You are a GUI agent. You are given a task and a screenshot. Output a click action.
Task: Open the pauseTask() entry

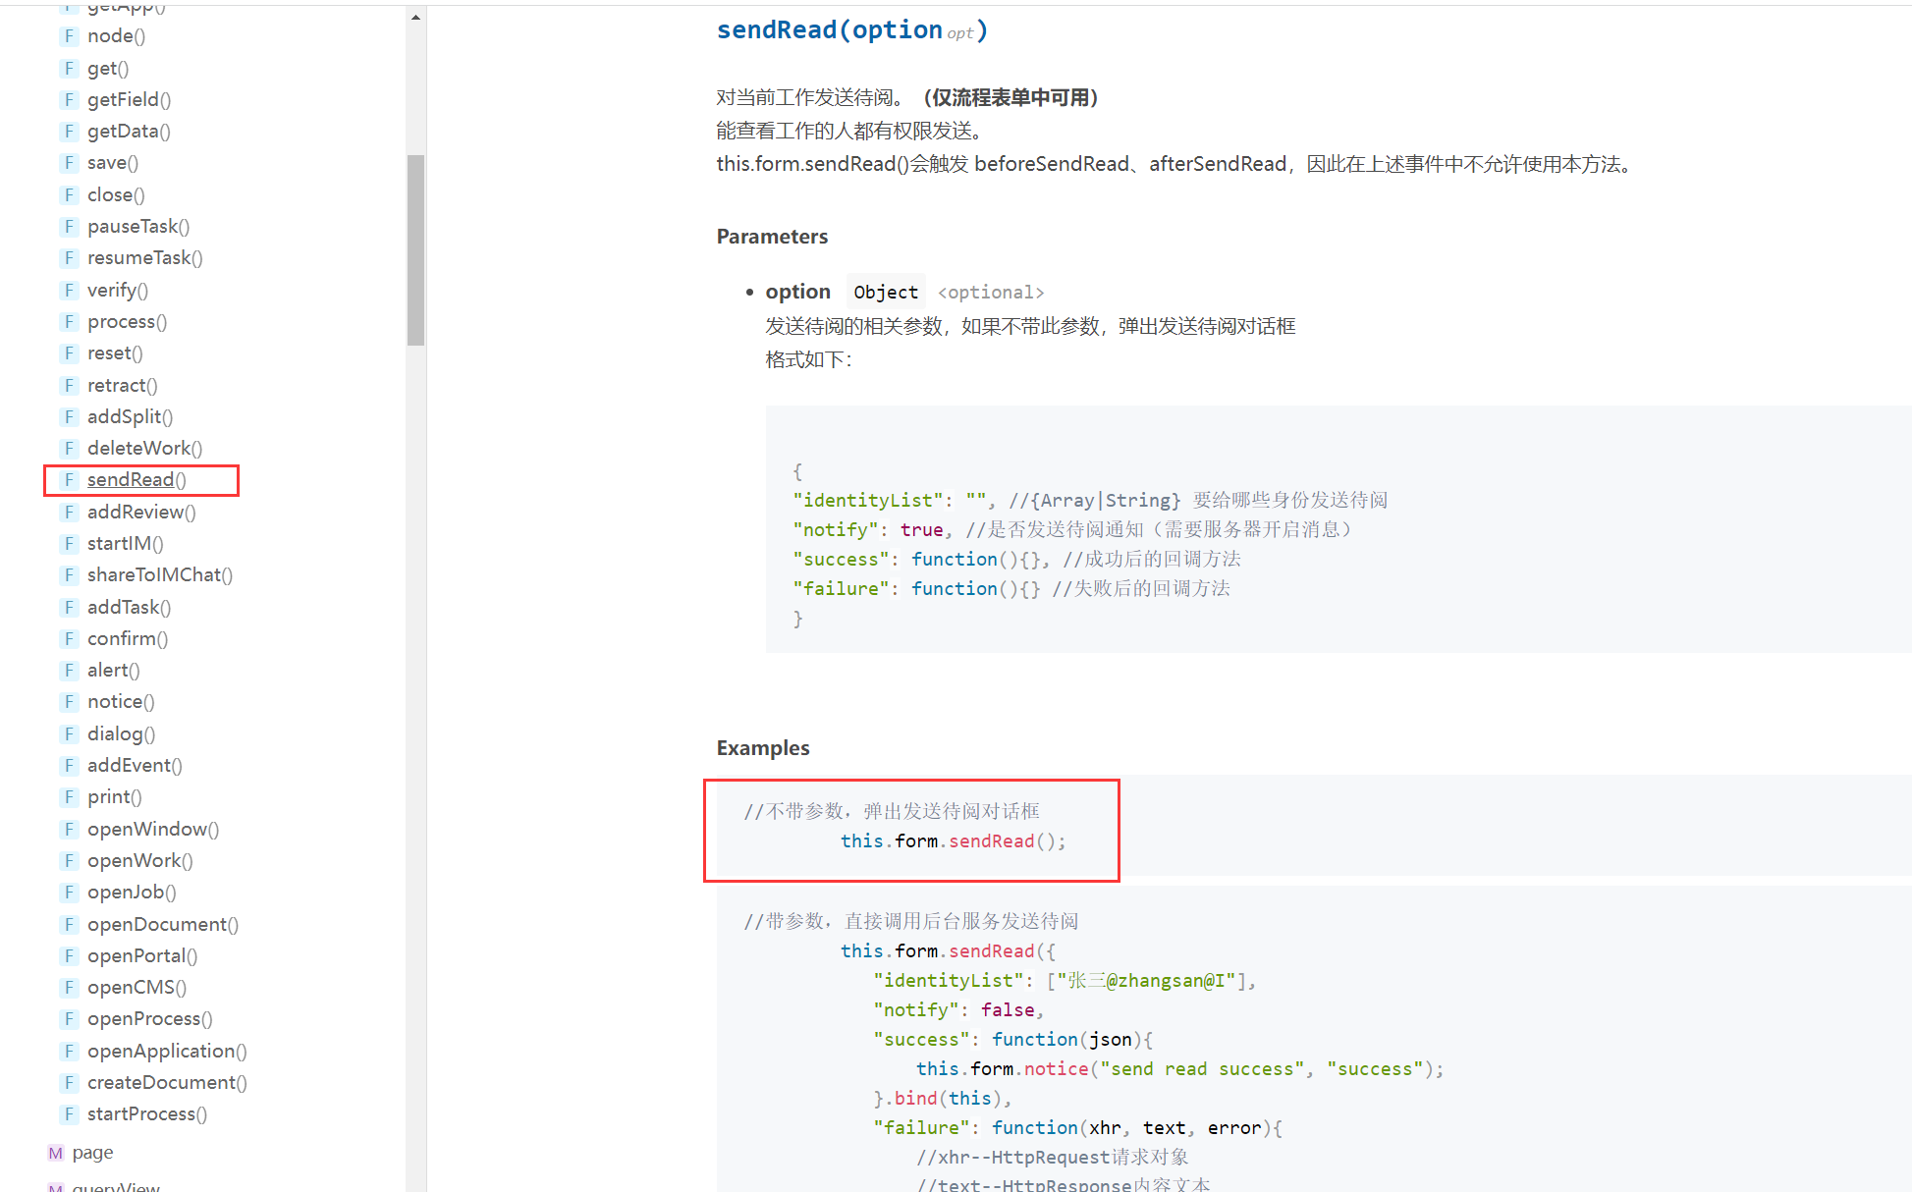tap(137, 227)
